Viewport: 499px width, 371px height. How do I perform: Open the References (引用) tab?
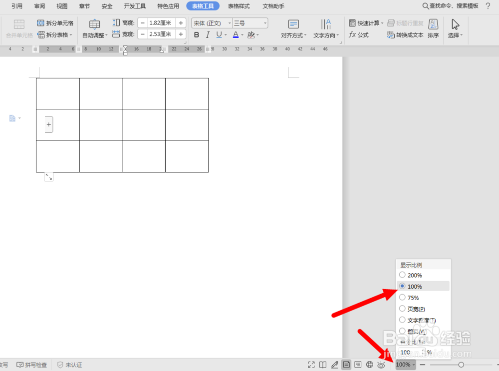pyautogui.click(x=17, y=6)
